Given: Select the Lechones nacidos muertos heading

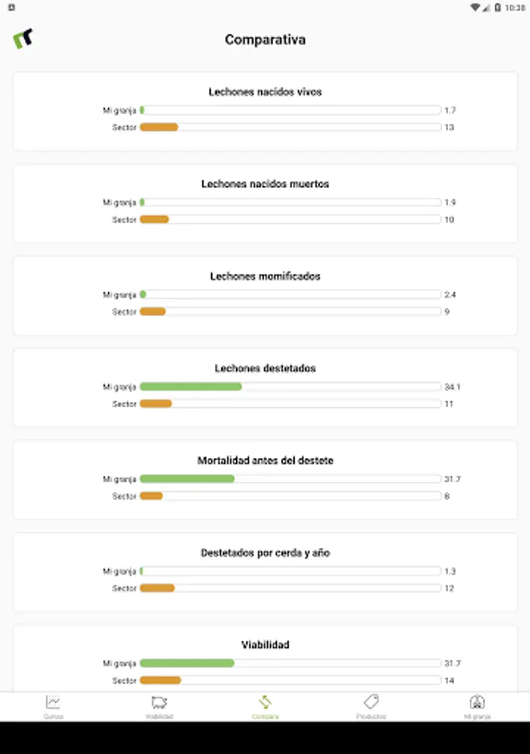Looking at the screenshot, I should tap(265, 184).
